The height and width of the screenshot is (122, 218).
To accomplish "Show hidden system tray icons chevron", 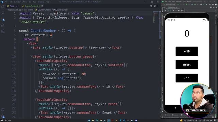I will pyautogui.click(x=193, y=120).
